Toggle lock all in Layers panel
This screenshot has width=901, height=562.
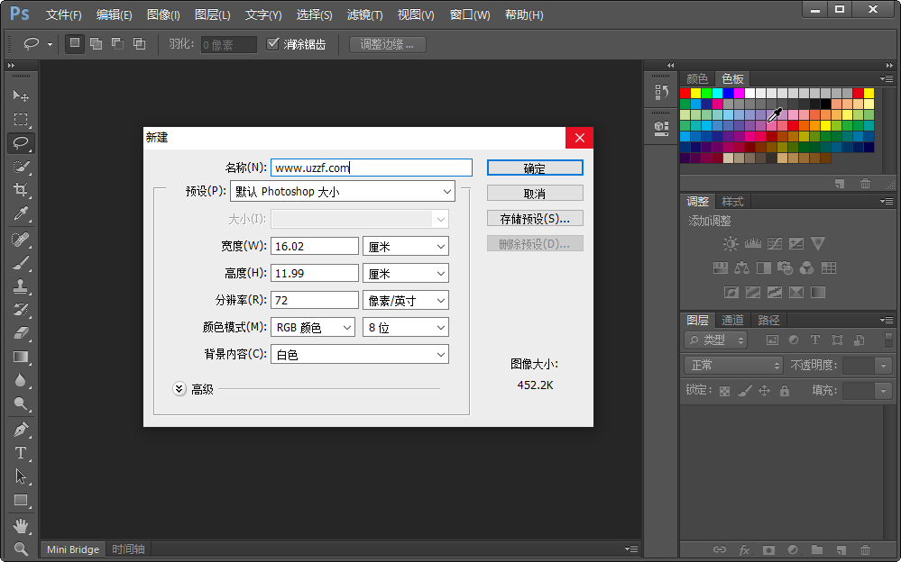(x=785, y=391)
